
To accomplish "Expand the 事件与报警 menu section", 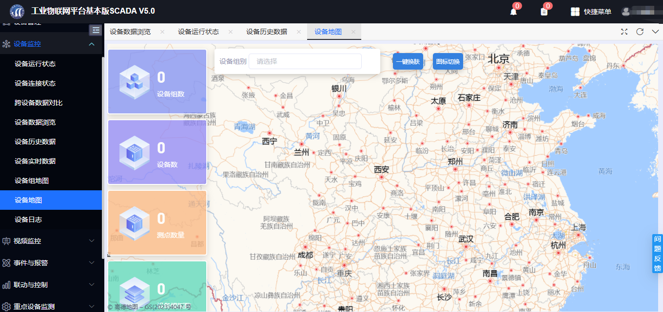I will point(92,263).
